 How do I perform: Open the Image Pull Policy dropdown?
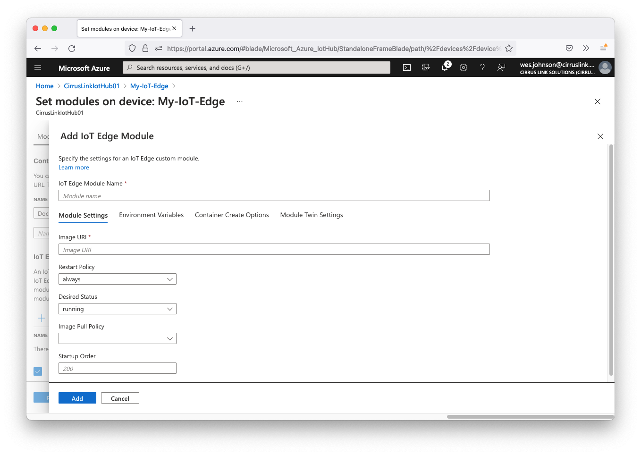coord(118,338)
